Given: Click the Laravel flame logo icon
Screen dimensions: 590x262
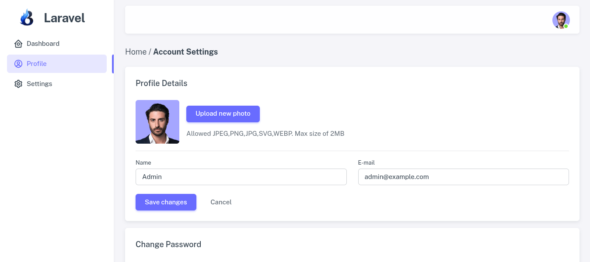Looking at the screenshot, I should 27,17.
